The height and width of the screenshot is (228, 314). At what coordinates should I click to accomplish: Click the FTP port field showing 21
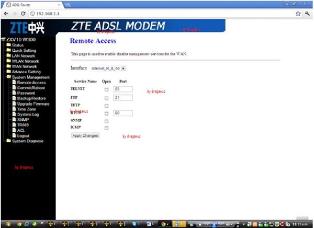123,98
